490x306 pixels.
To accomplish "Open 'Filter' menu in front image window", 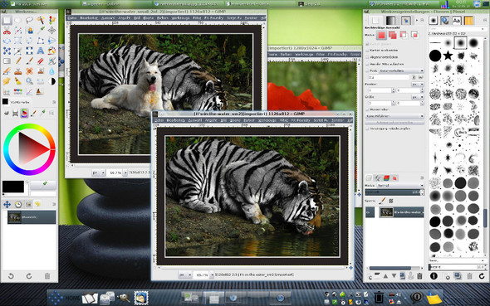I will click(283, 120).
